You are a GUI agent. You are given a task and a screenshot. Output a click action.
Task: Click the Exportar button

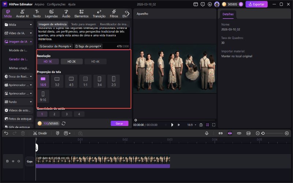(256, 4)
